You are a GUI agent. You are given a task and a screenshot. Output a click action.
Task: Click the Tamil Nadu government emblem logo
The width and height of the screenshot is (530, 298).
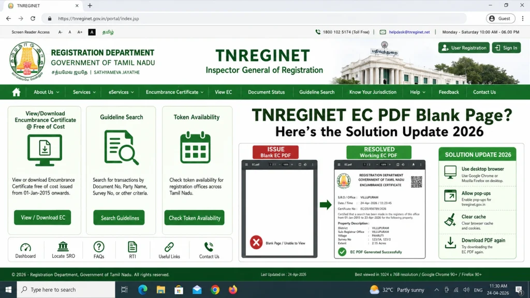[x=27, y=61]
